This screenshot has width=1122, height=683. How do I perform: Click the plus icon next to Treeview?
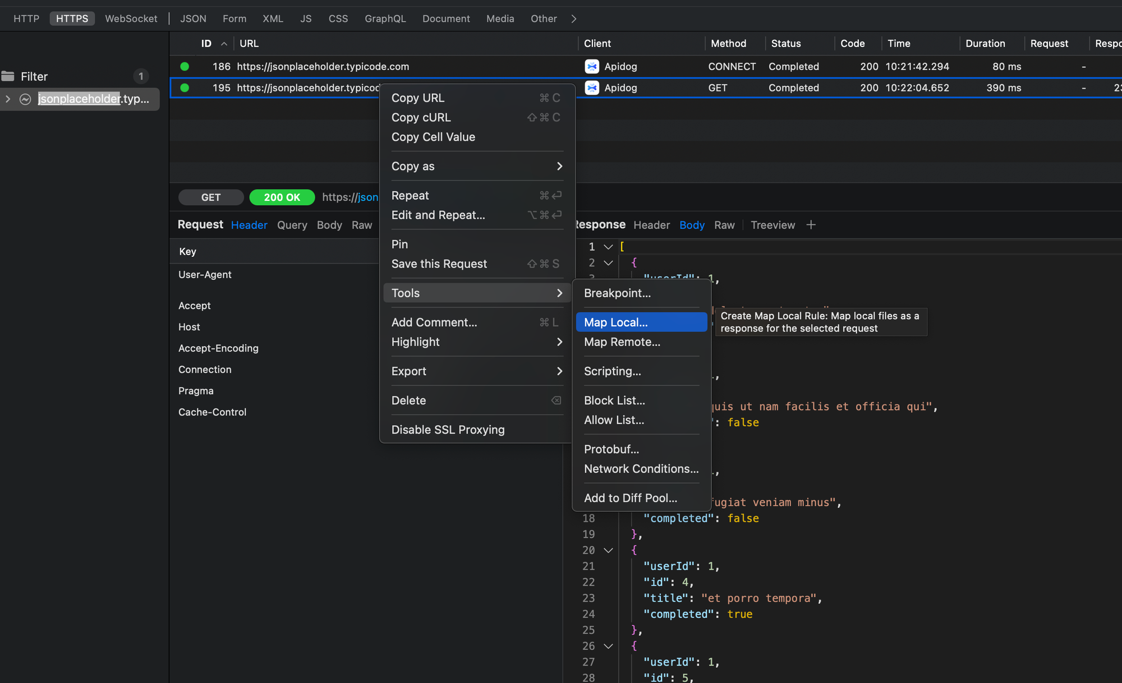pyautogui.click(x=811, y=225)
